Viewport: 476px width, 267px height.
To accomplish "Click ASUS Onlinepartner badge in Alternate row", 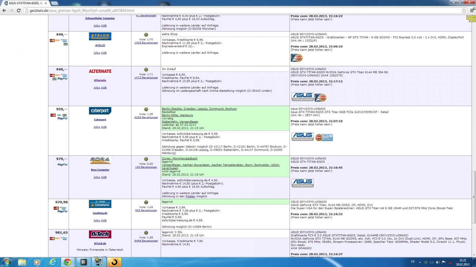I will click(303, 97).
